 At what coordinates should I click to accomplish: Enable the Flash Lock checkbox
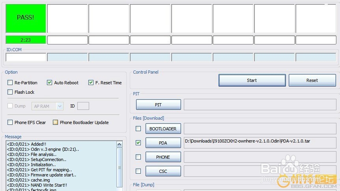(10, 92)
